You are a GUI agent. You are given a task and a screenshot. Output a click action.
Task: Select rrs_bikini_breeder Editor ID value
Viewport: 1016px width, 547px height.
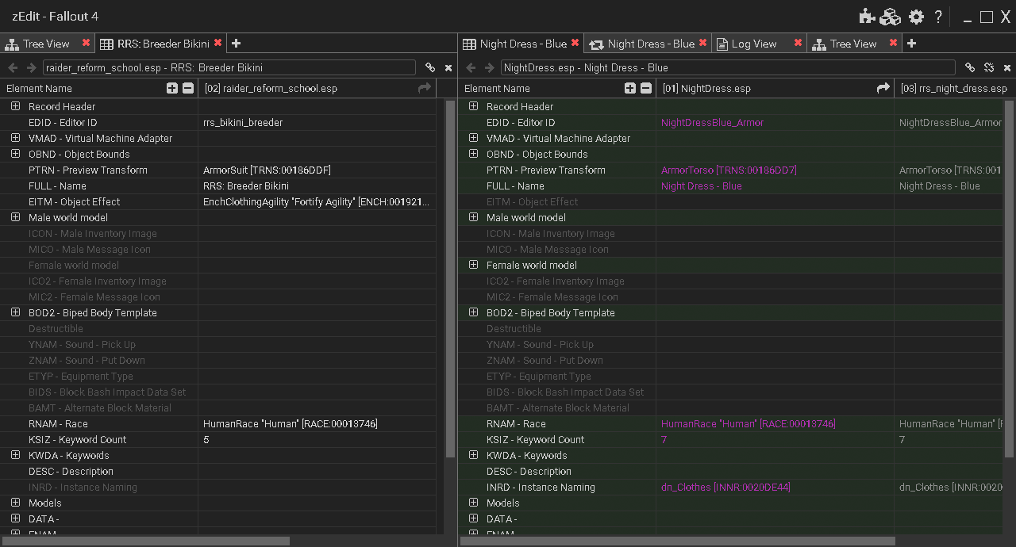pyautogui.click(x=243, y=122)
